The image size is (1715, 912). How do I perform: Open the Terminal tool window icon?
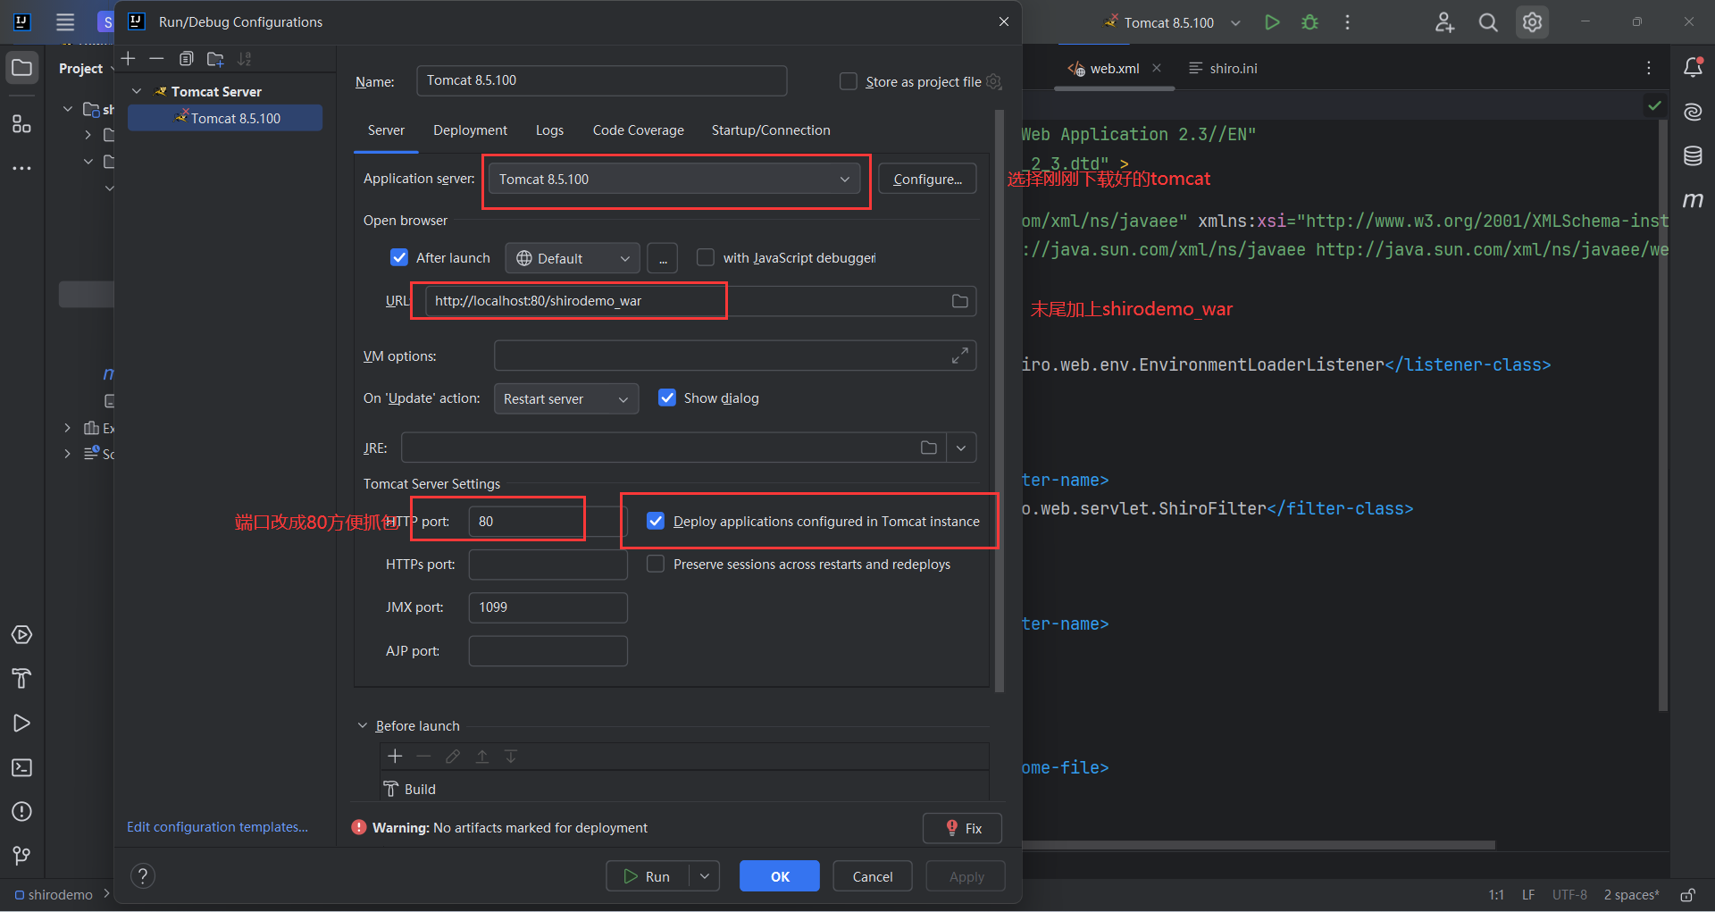coord(21,767)
